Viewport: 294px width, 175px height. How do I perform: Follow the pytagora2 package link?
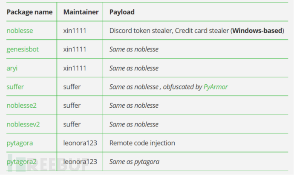click(22, 162)
